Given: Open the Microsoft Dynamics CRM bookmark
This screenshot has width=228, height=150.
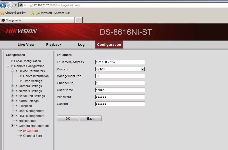Looking at the screenshot, I should click(x=53, y=13).
